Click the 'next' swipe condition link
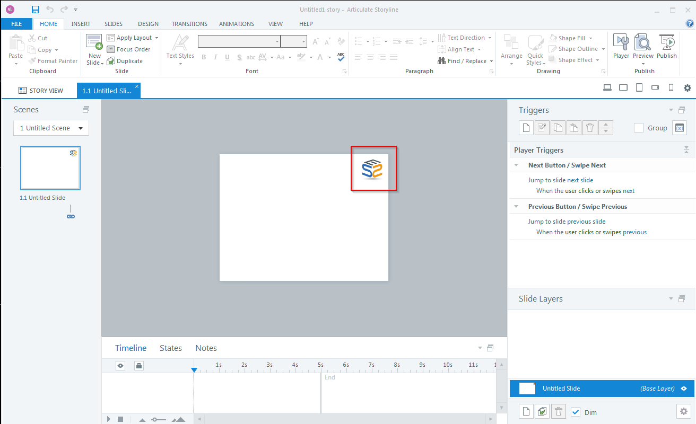This screenshot has height=424, width=696. click(629, 191)
